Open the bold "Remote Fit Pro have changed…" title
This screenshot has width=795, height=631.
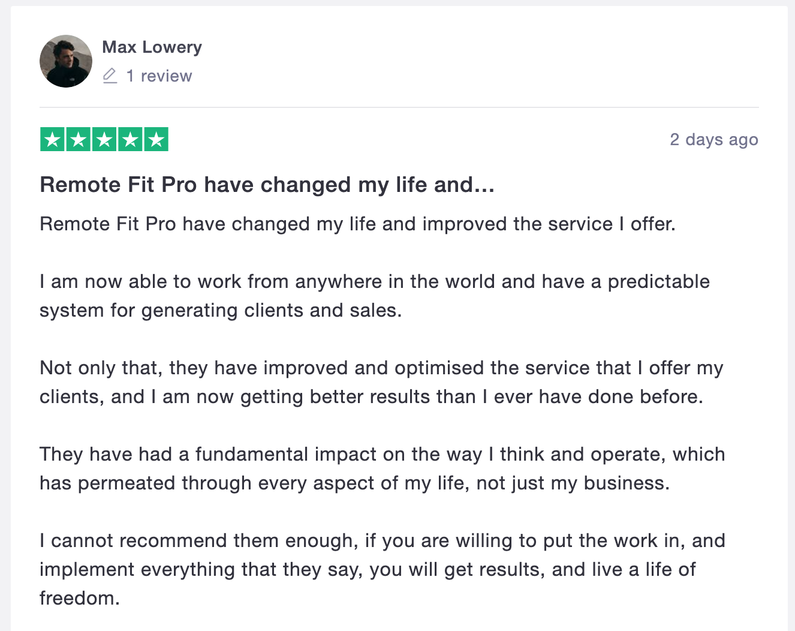pyautogui.click(x=267, y=185)
